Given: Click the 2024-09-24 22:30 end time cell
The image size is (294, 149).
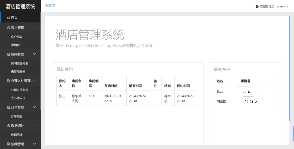Looking at the screenshot, I should click(x=139, y=99).
